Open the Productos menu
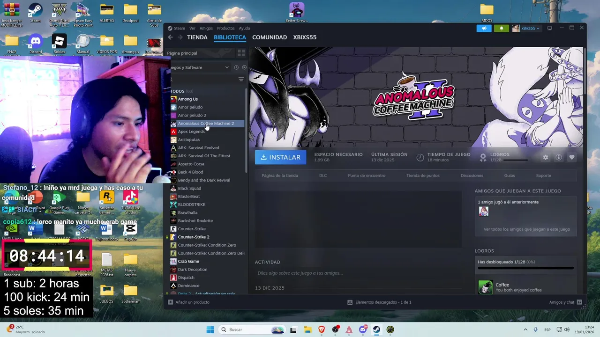The height and width of the screenshot is (337, 600). (225, 28)
